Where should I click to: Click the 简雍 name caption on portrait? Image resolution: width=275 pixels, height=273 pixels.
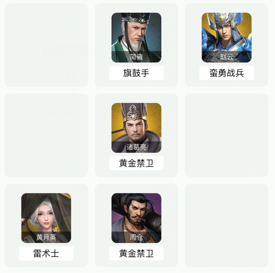tap(136, 57)
